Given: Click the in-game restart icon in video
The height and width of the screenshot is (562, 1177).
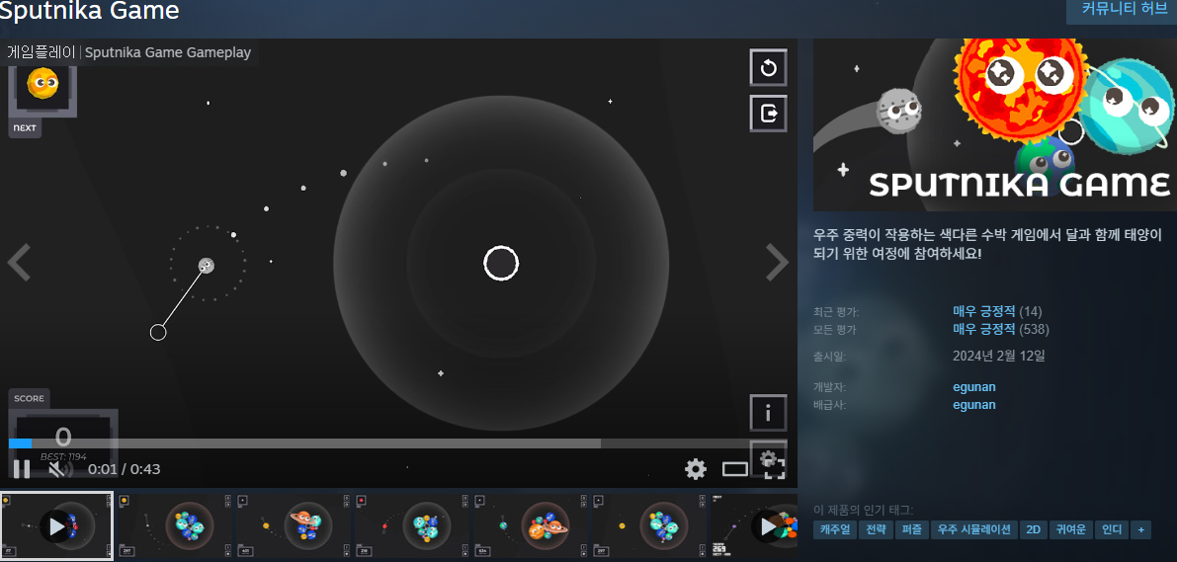Looking at the screenshot, I should [x=768, y=68].
